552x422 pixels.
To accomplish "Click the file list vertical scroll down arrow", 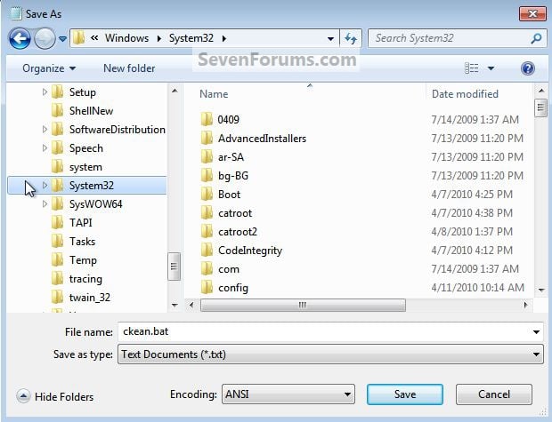I will point(541,290).
